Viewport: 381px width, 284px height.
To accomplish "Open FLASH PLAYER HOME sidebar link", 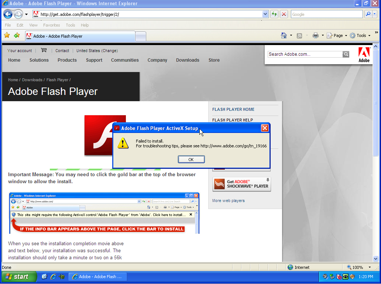I will [233, 109].
